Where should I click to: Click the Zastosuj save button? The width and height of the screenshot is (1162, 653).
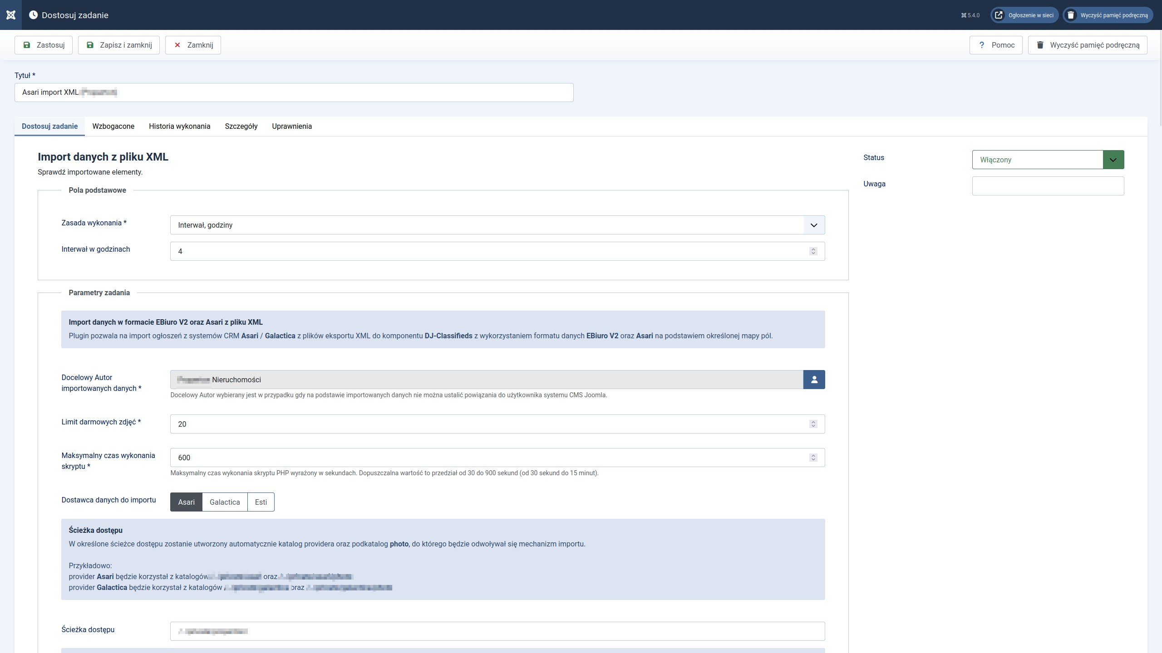(x=44, y=45)
